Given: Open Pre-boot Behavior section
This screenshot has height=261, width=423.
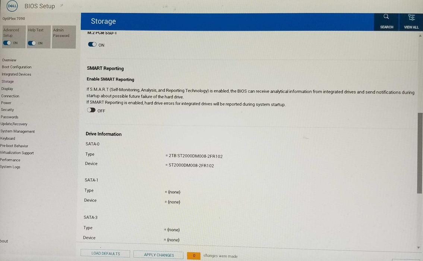Looking at the screenshot, I should click(14, 146).
